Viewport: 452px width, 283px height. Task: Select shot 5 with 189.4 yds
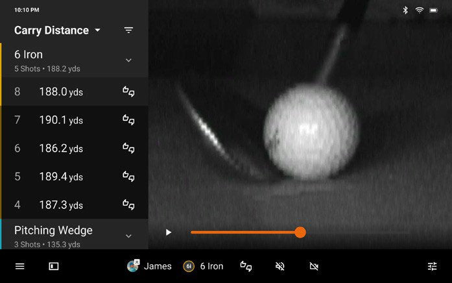click(61, 177)
